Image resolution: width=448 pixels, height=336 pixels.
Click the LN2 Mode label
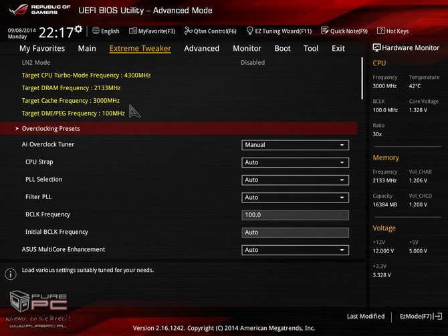(x=36, y=63)
